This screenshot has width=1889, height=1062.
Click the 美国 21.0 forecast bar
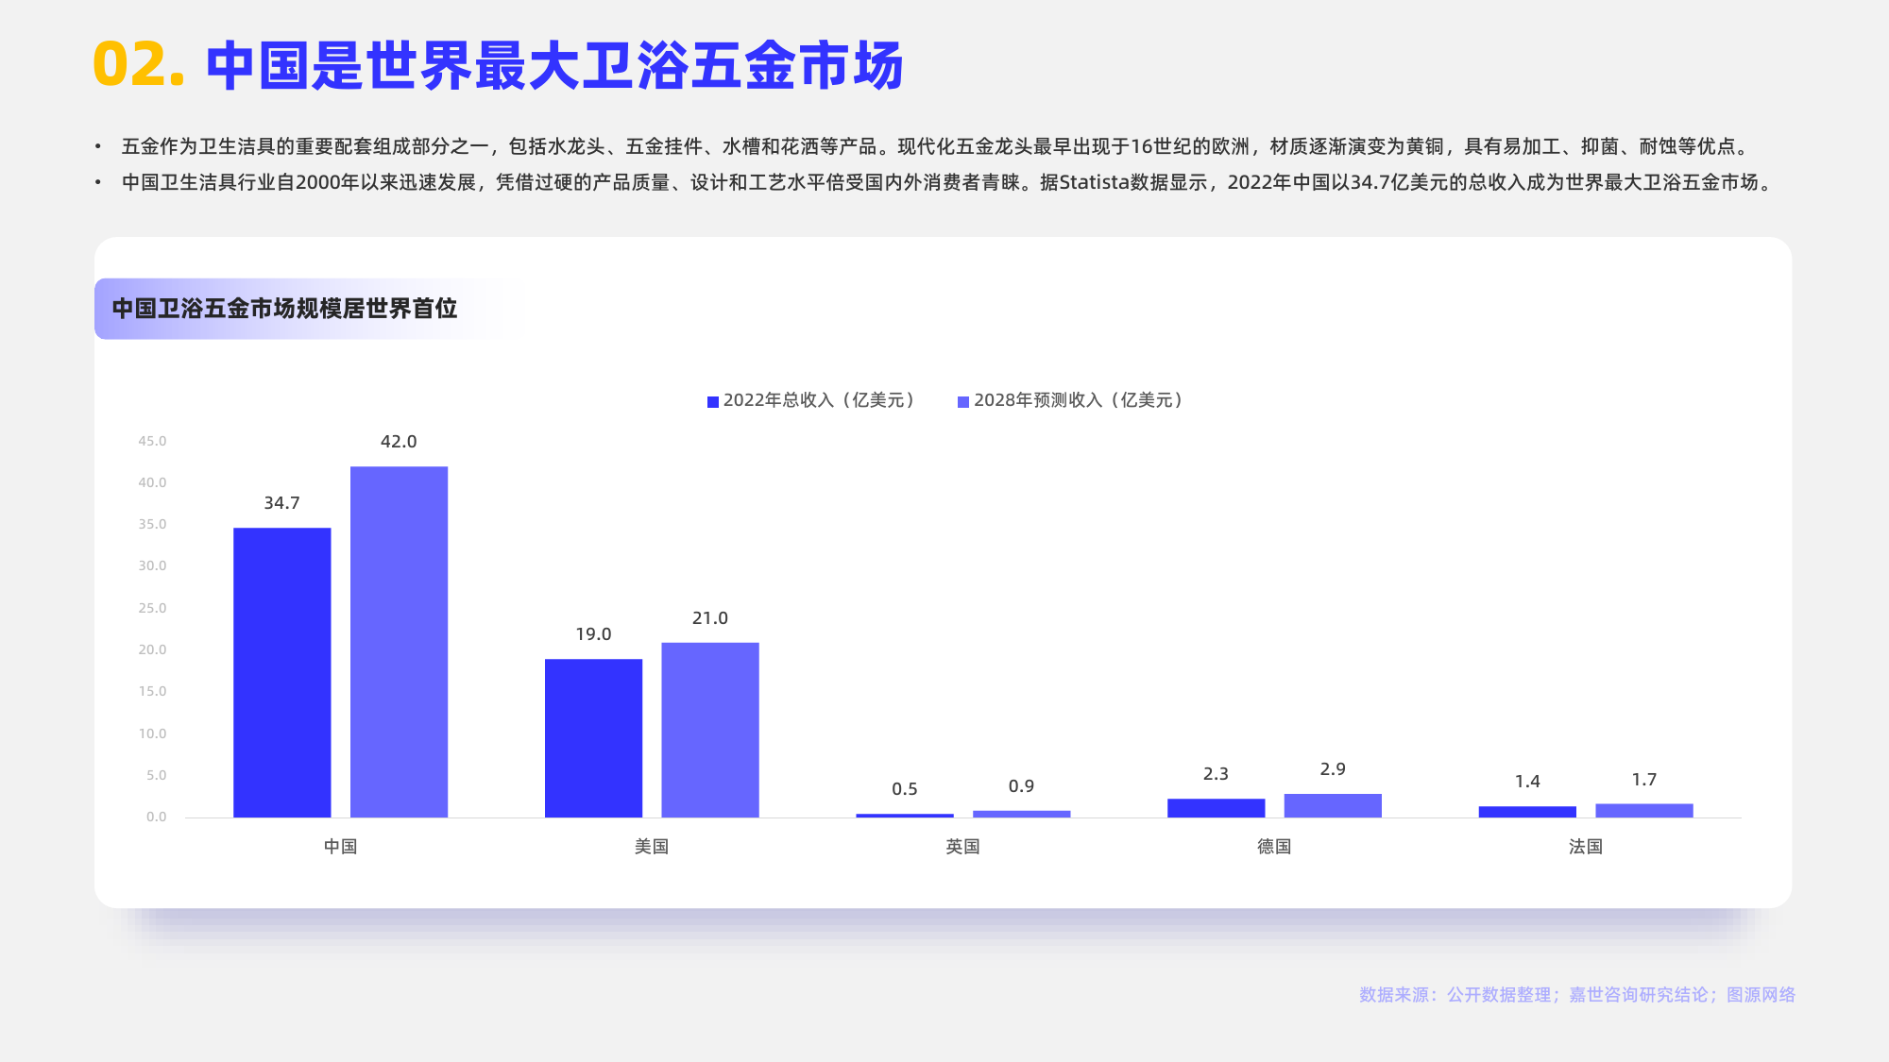(x=709, y=730)
